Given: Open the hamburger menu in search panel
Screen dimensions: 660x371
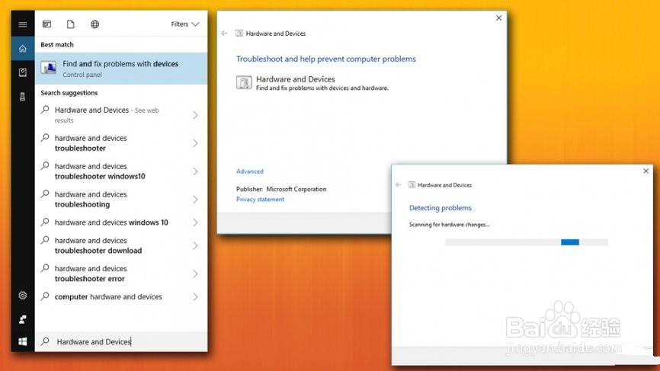Looking at the screenshot, I should pos(23,24).
